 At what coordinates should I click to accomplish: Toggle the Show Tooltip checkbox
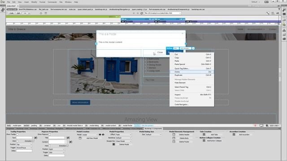[x=17, y=134]
